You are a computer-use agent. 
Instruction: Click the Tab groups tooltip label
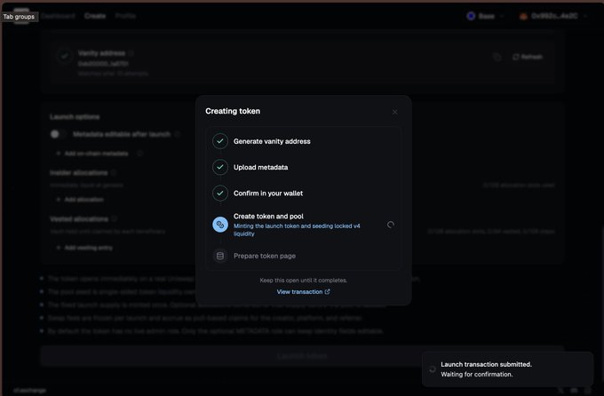tap(19, 17)
